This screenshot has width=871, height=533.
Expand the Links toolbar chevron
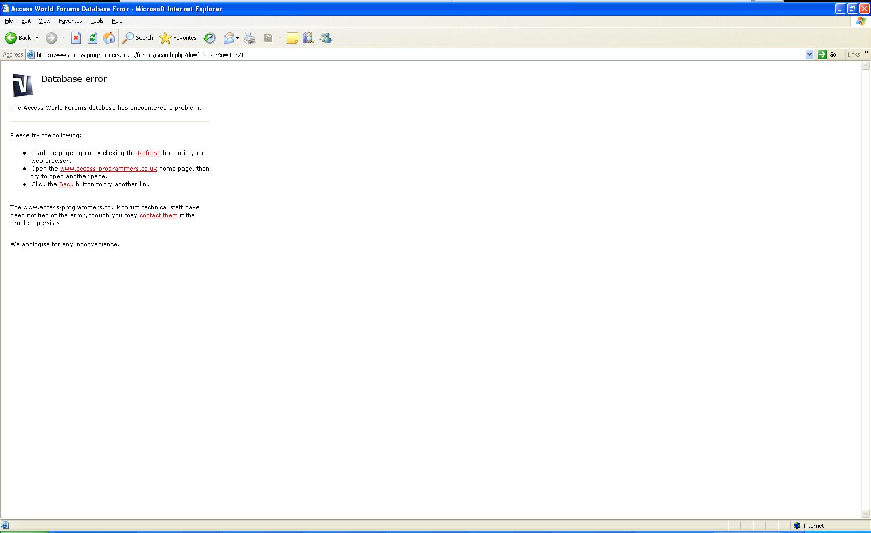click(866, 52)
